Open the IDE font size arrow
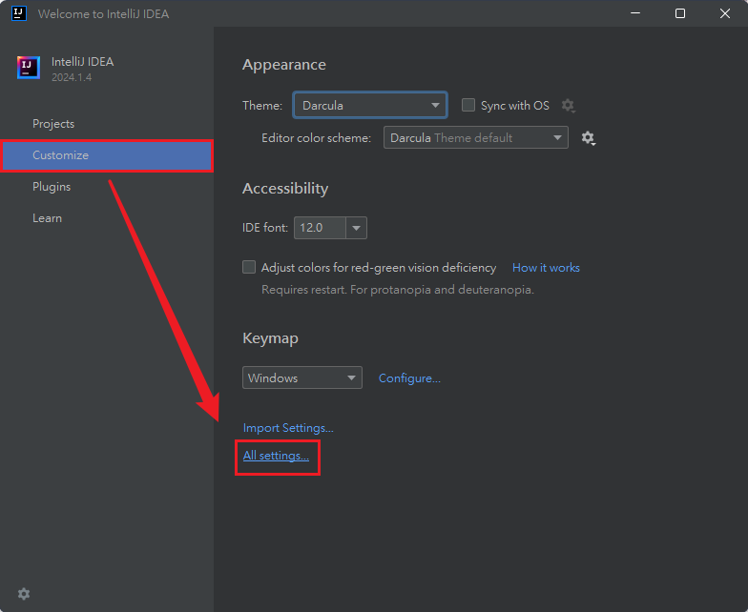Screen dimensions: 748x612 point(357,228)
